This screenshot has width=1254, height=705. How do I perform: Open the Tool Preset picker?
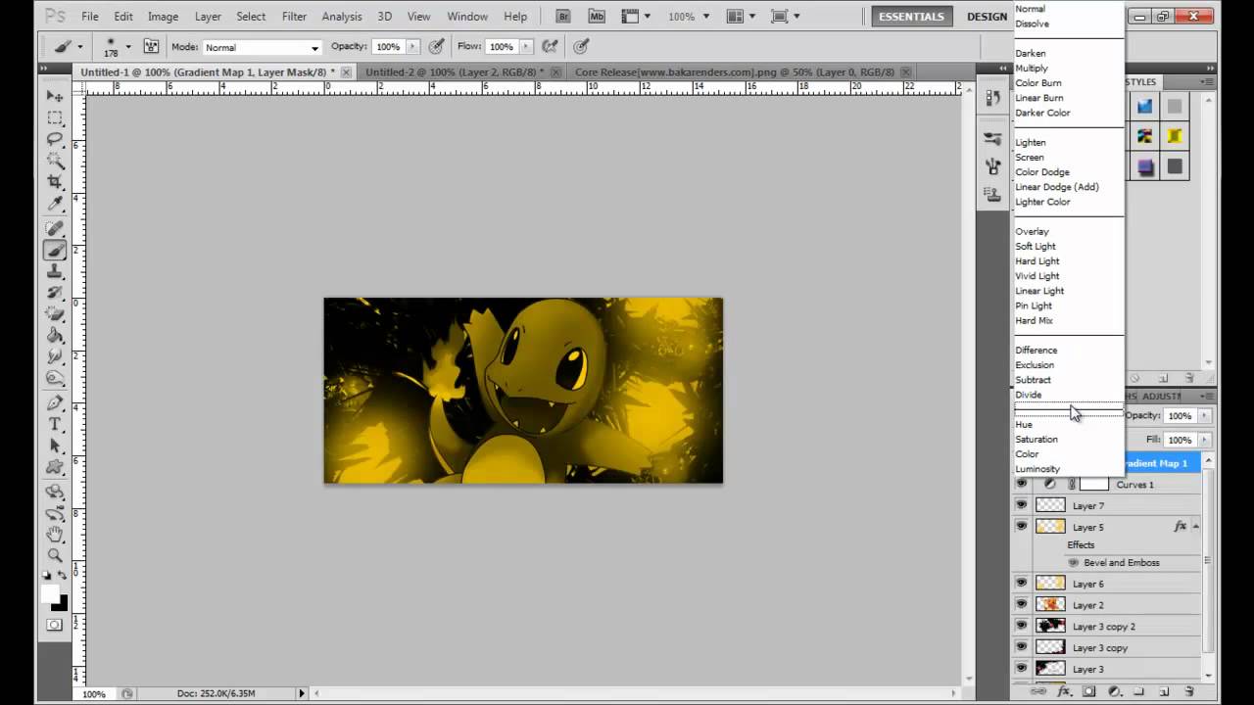tap(67, 46)
